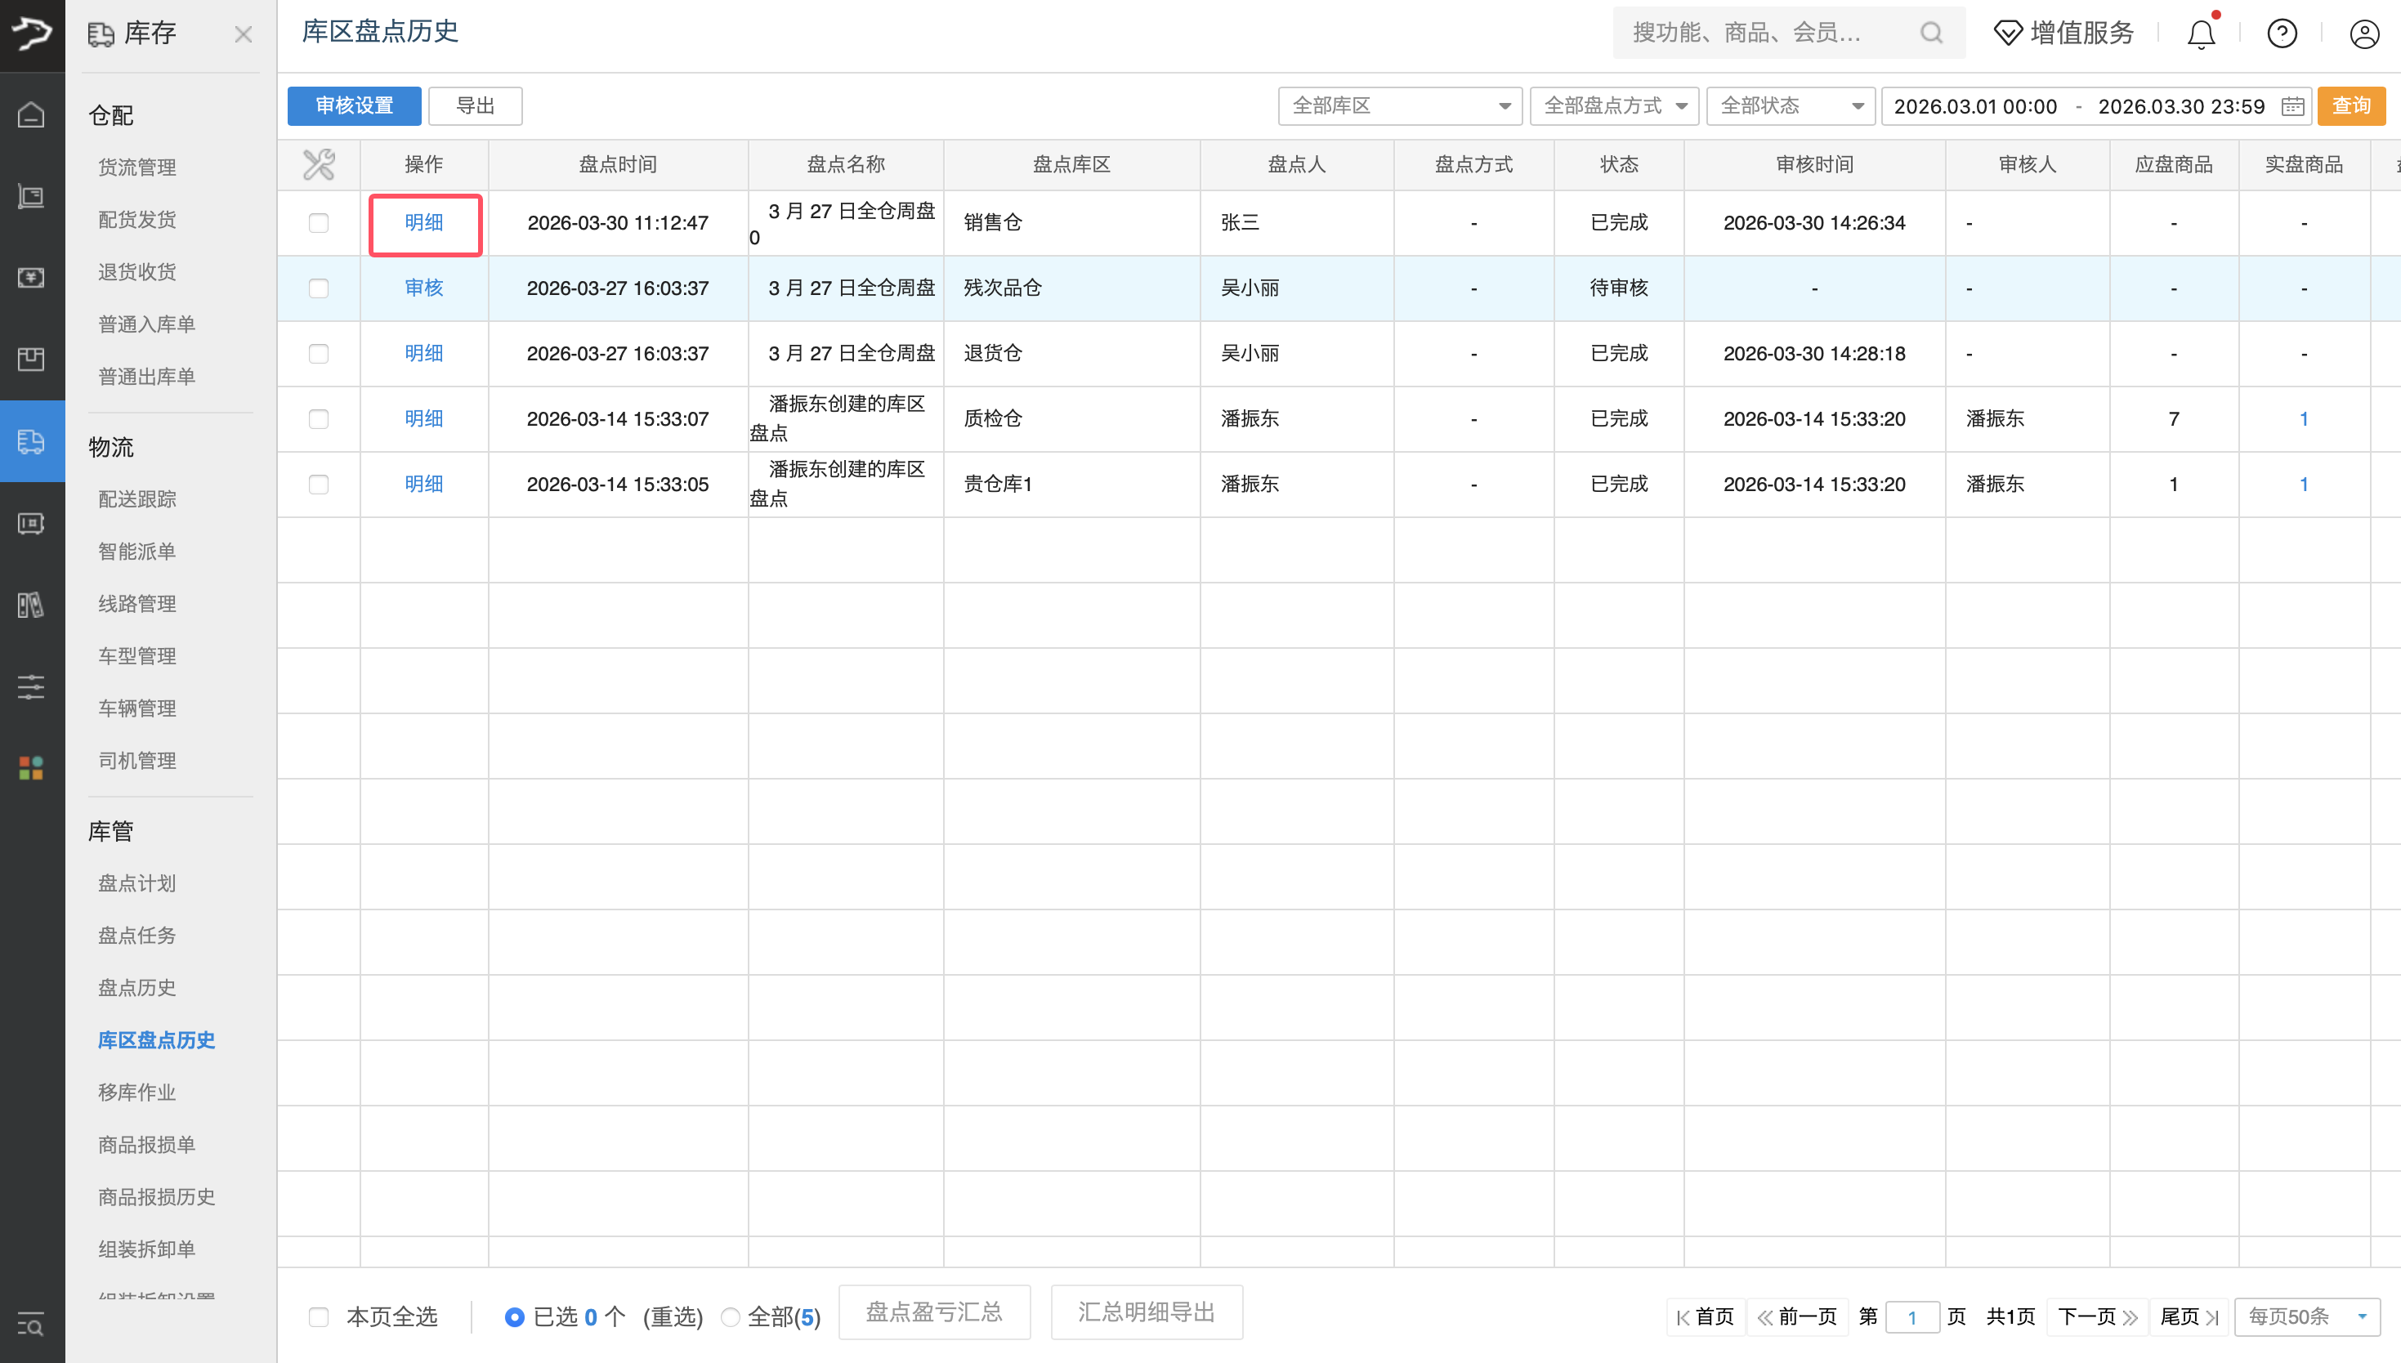Screen dimensions: 2401x1363
Task: Click the search magnifier icon in top bar
Action: (x=1930, y=34)
